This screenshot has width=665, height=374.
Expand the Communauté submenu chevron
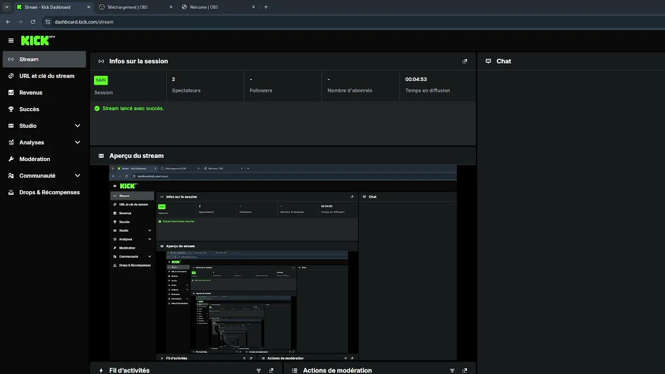coord(77,176)
